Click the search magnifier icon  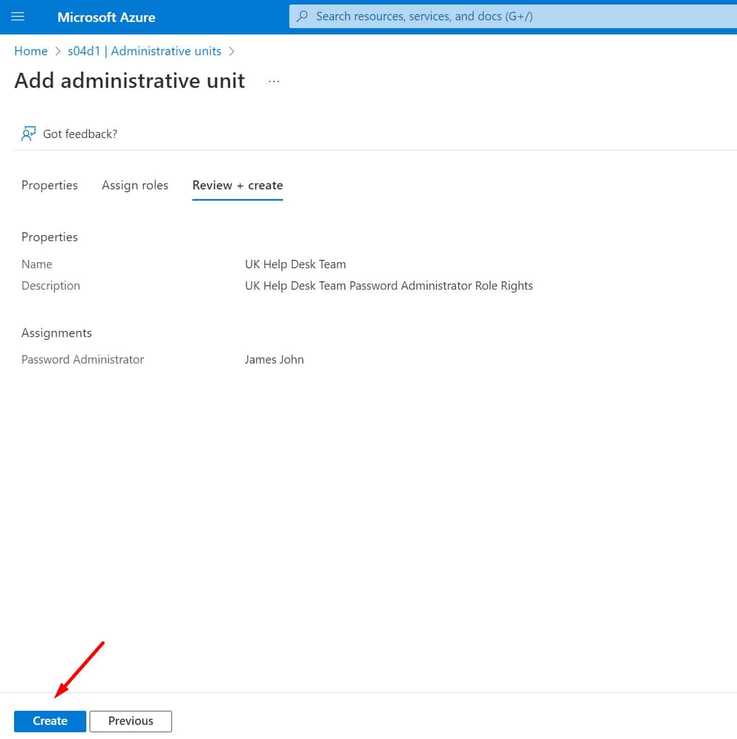[x=302, y=16]
